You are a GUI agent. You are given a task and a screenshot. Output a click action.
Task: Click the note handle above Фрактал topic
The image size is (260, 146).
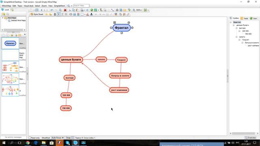point(115,23)
